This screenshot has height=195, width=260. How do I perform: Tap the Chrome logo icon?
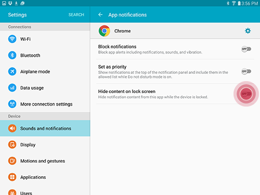tap(105, 31)
